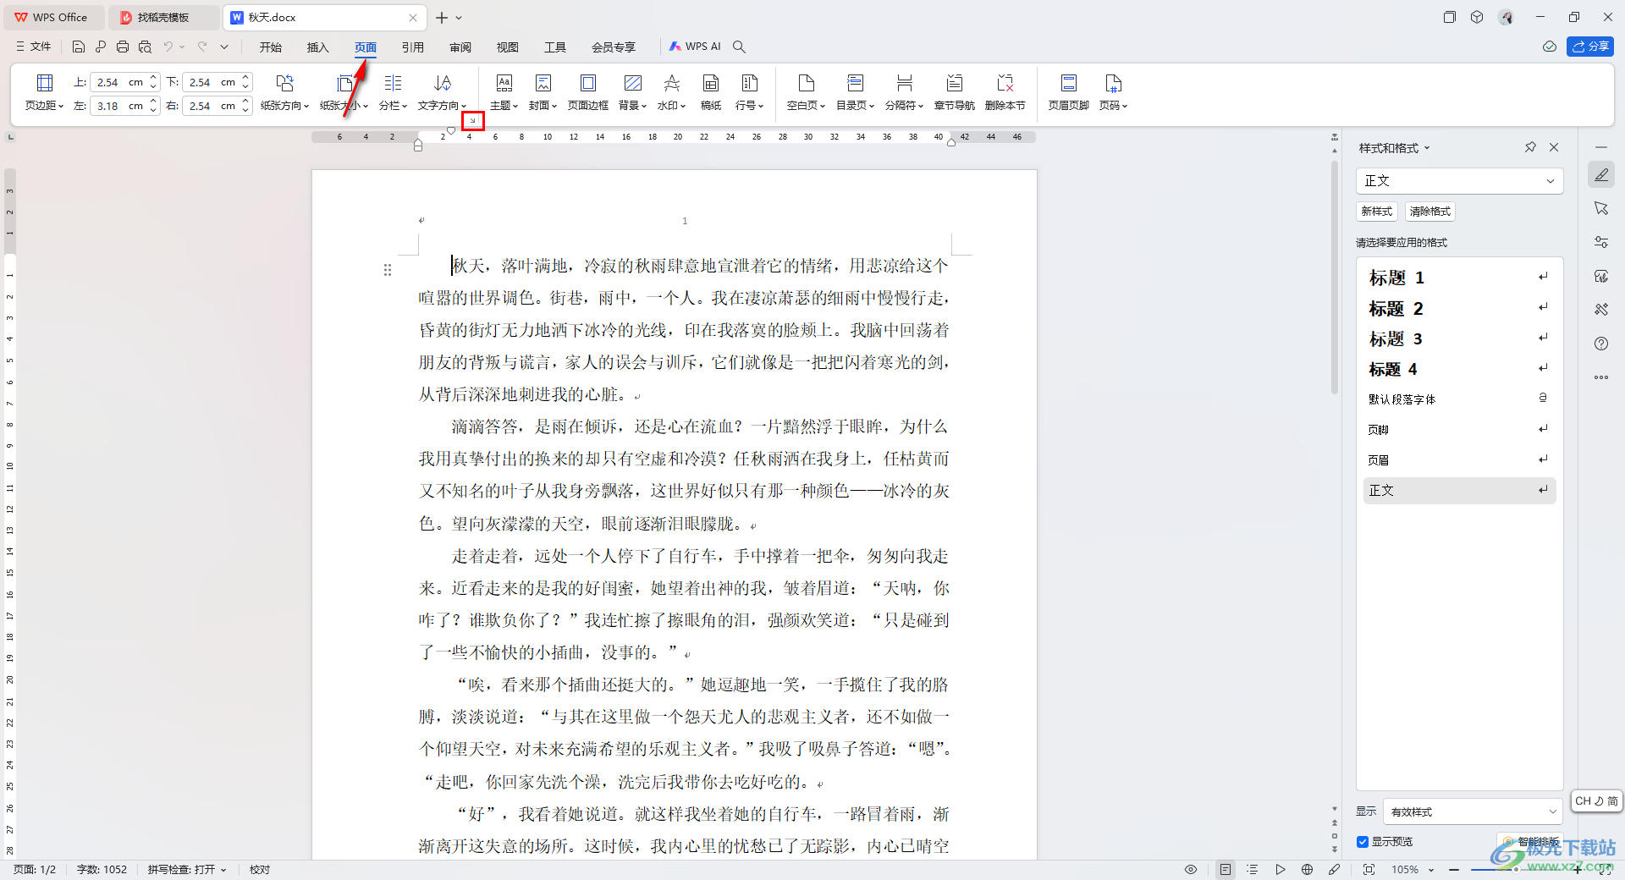Switch to the 开始 ribbon tab
1625x880 pixels.
click(x=271, y=47)
